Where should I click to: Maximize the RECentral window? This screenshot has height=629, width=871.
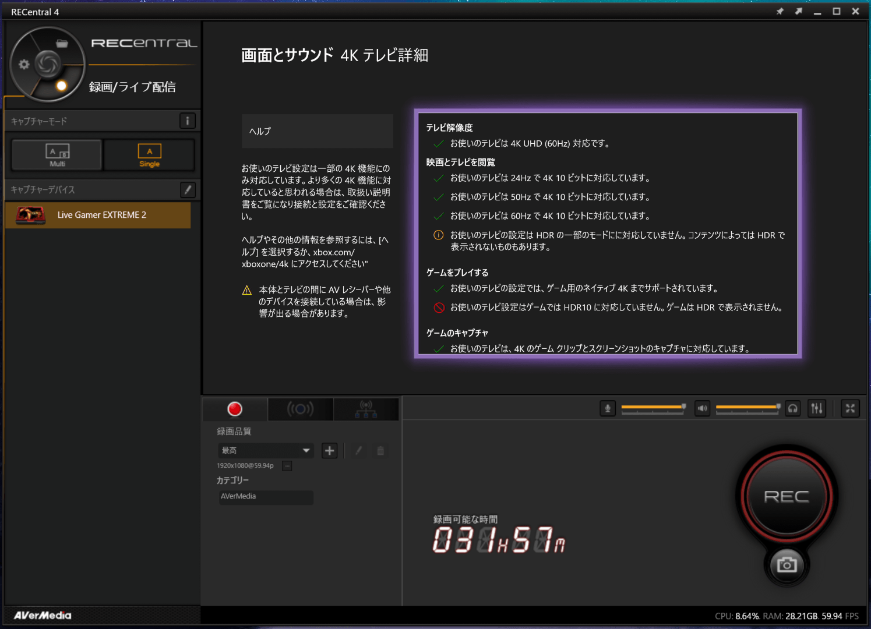(836, 12)
